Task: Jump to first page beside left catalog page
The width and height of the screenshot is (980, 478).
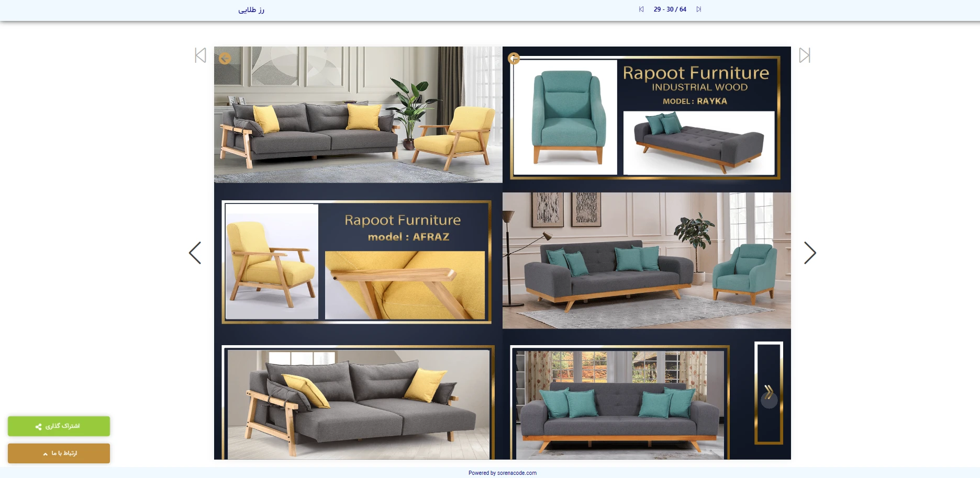Action: (x=201, y=55)
